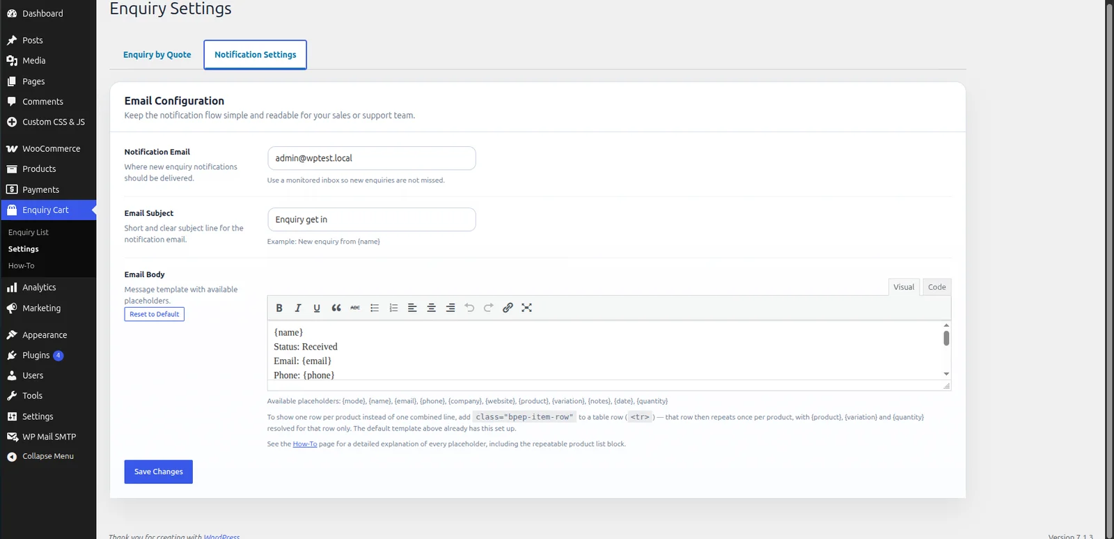The height and width of the screenshot is (539, 1114).
Task: Apply strikethrough using the ABC icon
Action: point(355,308)
